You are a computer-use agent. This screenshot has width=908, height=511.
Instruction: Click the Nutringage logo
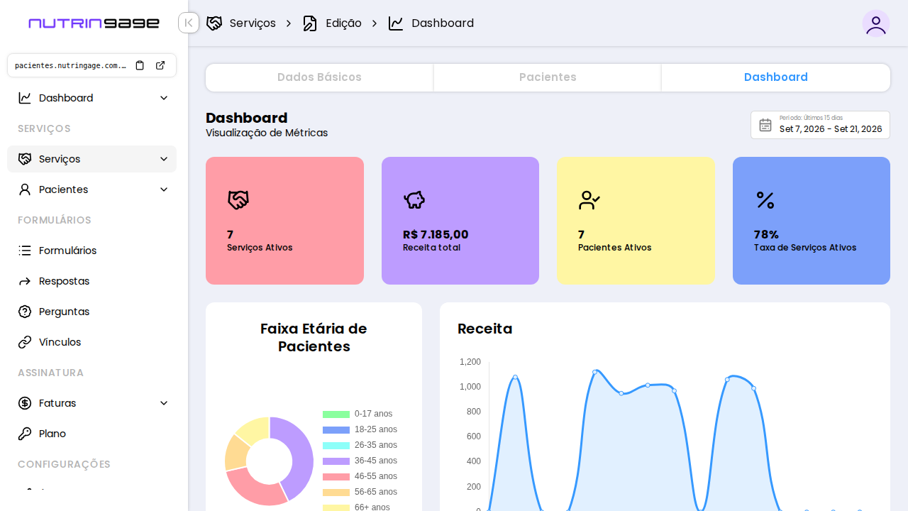pyautogui.click(x=94, y=23)
